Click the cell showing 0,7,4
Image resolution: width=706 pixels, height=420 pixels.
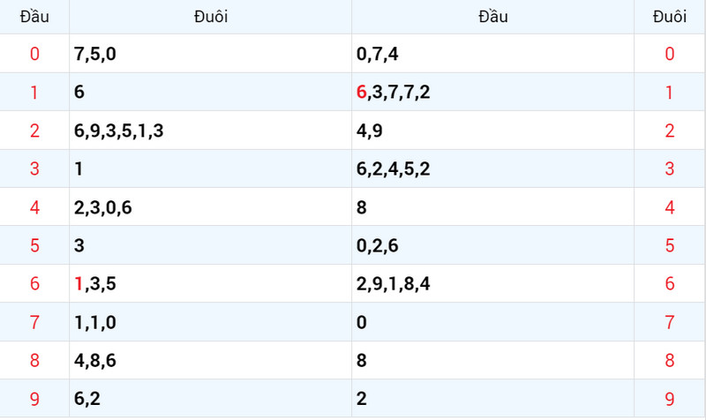[x=492, y=54]
